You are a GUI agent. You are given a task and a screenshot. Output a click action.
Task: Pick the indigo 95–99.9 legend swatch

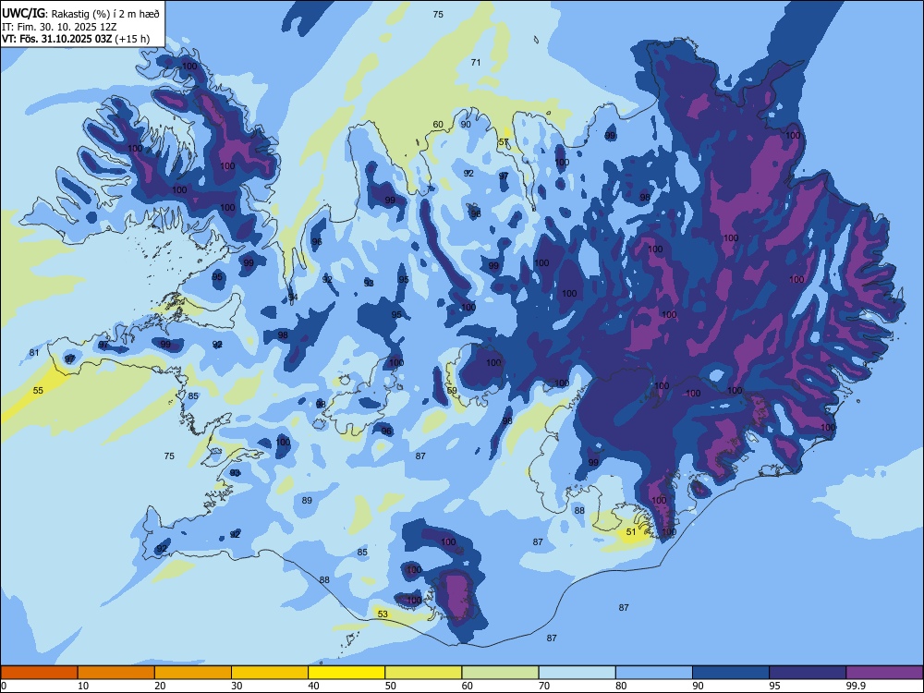[x=808, y=673]
